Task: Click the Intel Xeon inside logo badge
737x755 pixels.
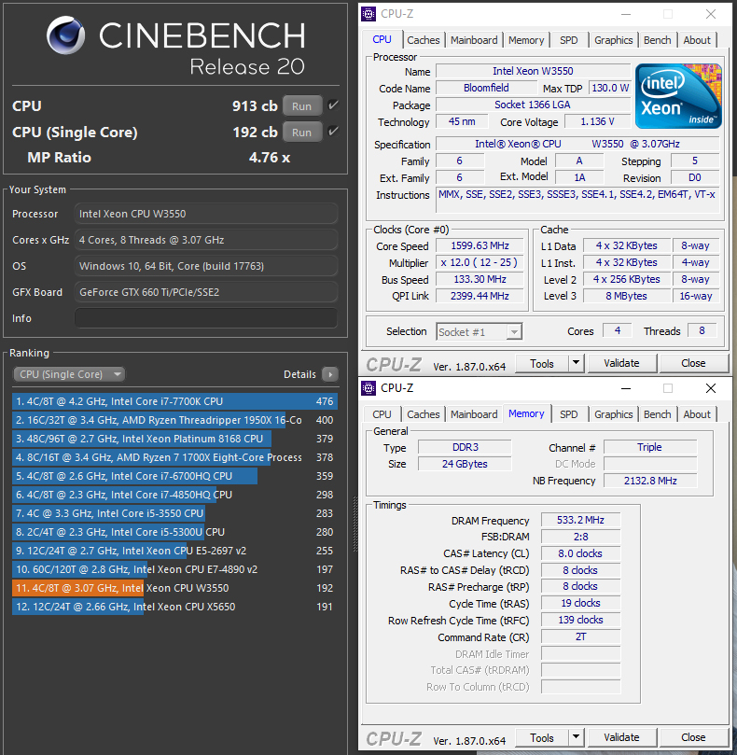Action: pyautogui.click(x=678, y=96)
